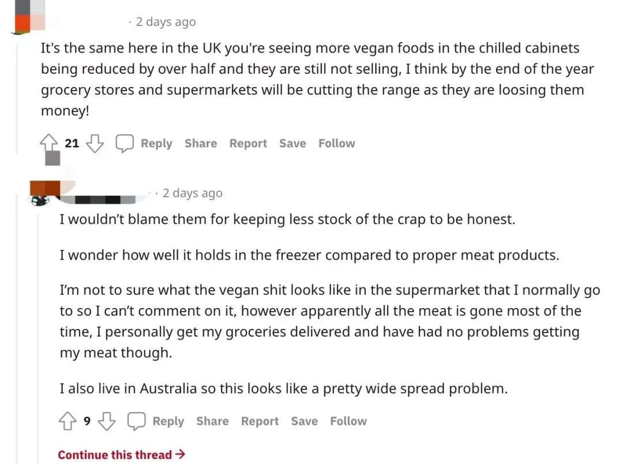Upvote the UK vegan foods comment
The image size is (623, 464).
coord(50,143)
